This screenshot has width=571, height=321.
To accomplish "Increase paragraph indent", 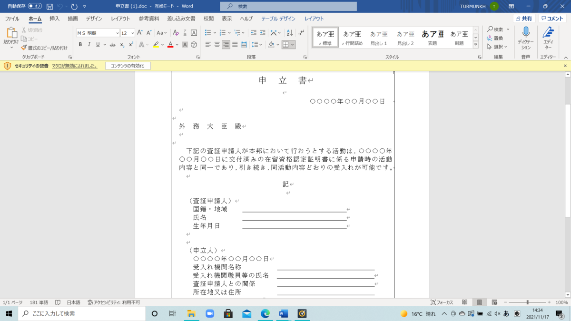I will [263, 33].
